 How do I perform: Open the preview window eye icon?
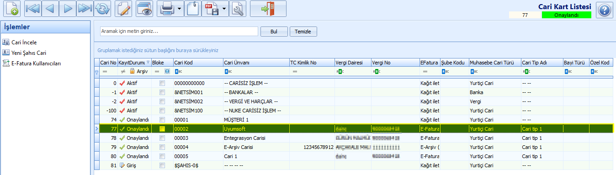pos(145,9)
